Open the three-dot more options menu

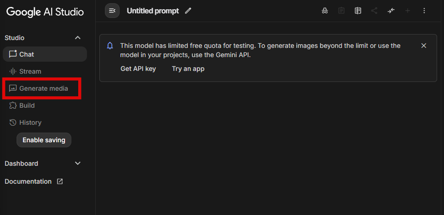click(x=424, y=11)
